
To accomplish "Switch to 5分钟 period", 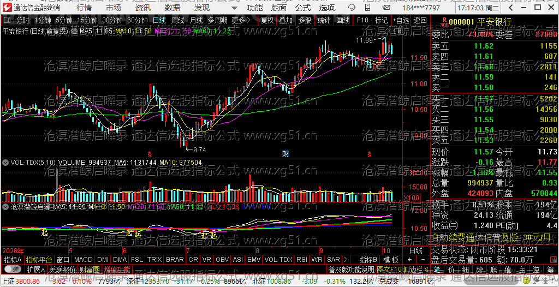I will point(64,21).
